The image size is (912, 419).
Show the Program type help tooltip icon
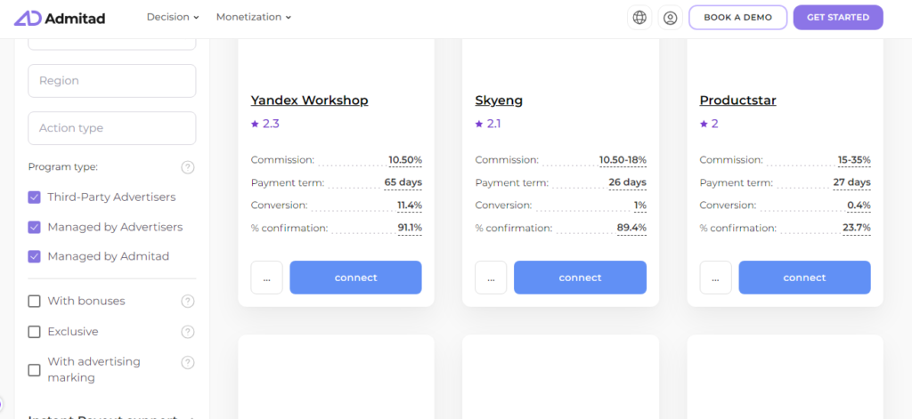coord(187,167)
